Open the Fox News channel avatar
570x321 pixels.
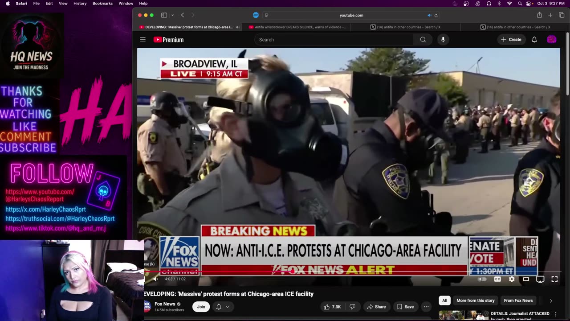tap(147, 306)
